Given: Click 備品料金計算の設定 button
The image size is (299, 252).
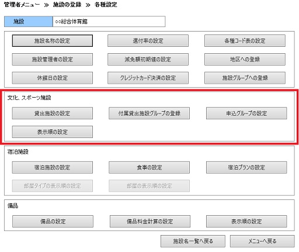Looking at the screenshot, I should click(150, 222).
